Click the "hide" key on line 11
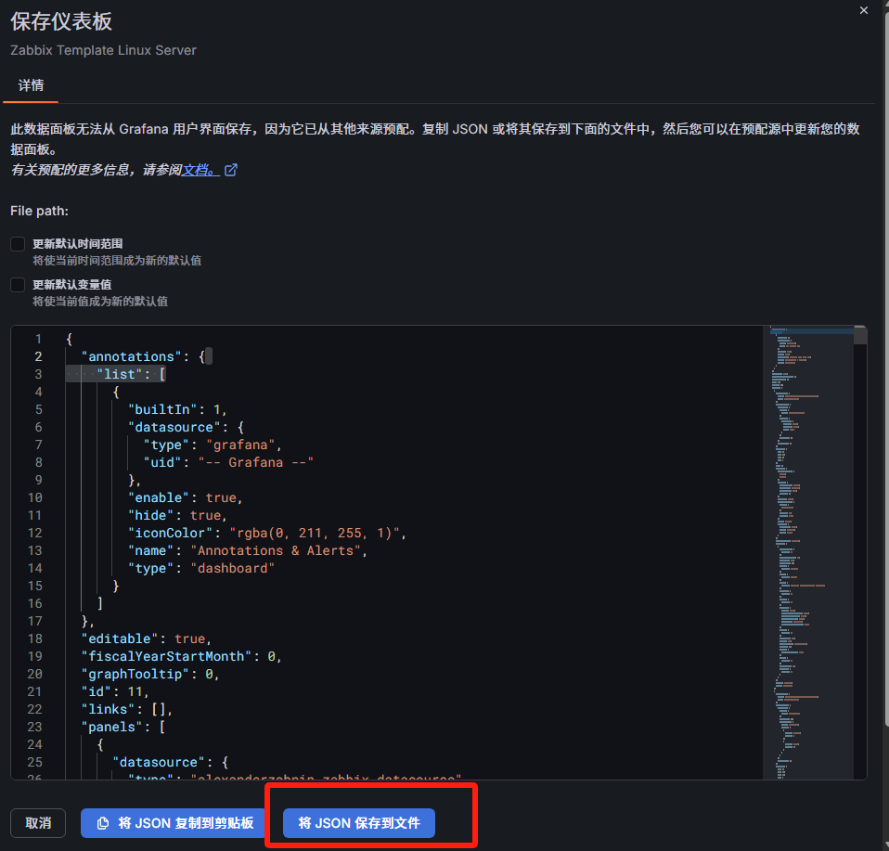The image size is (889, 851). (151, 515)
